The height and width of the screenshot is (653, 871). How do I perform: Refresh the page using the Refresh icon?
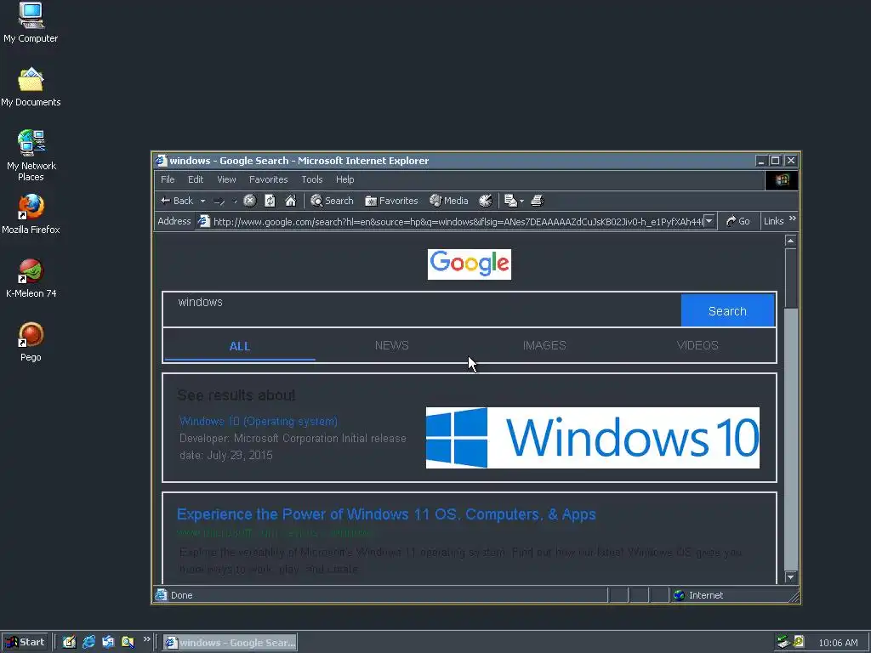[x=270, y=201]
